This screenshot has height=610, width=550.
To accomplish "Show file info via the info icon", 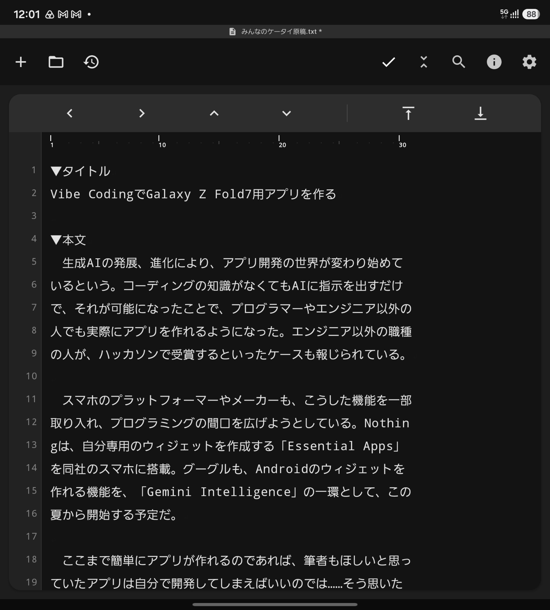I will pyautogui.click(x=494, y=62).
